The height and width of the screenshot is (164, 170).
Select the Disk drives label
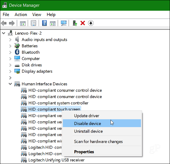tap(32, 65)
